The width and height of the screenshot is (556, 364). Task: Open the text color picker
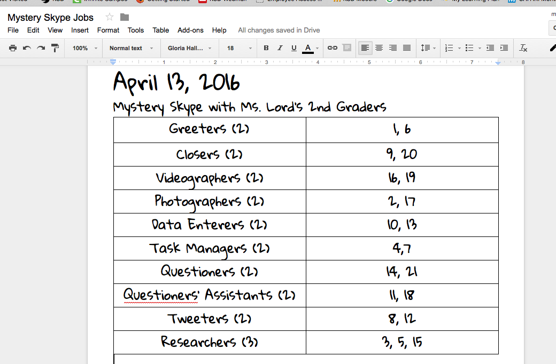click(308, 48)
